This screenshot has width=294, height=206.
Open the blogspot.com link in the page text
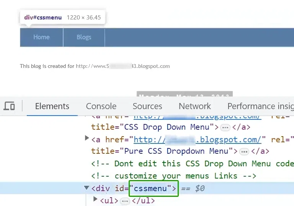click(123, 66)
